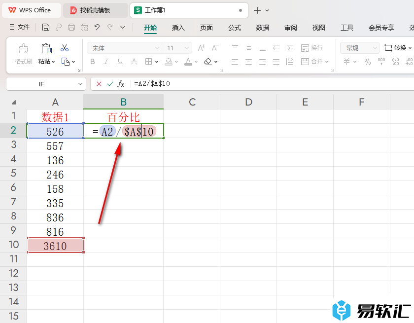
Task: Click the Undo arrow icon
Action: [97, 28]
